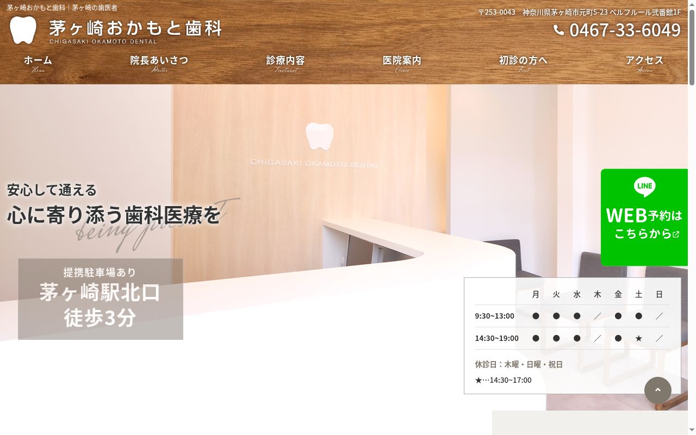696x435 pixels.
Task: Click the external link icon beside こちらから
Action: click(x=676, y=234)
